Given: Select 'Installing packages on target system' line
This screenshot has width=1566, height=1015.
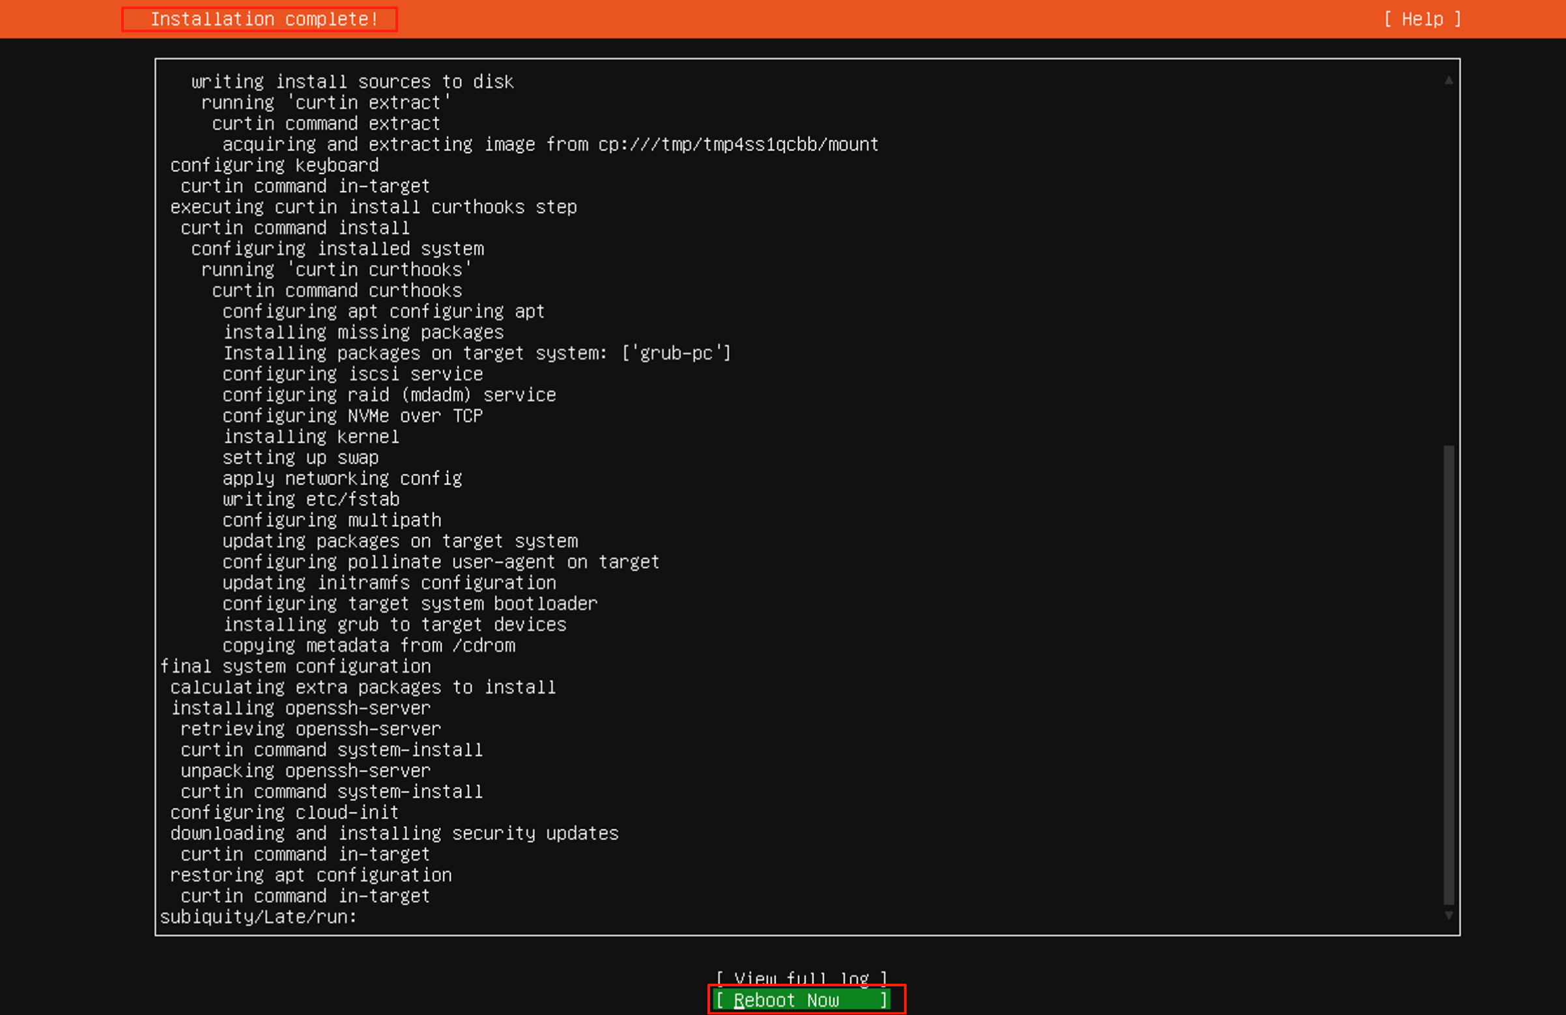Looking at the screenshot, I should [476, 353].
